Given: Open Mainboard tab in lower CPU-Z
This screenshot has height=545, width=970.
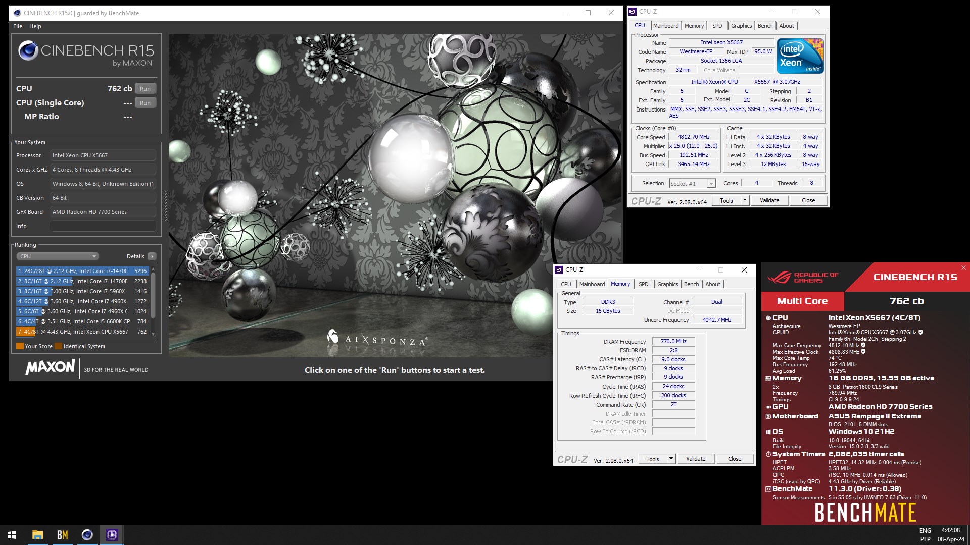Looking at the screenshot, I should 592,284.
